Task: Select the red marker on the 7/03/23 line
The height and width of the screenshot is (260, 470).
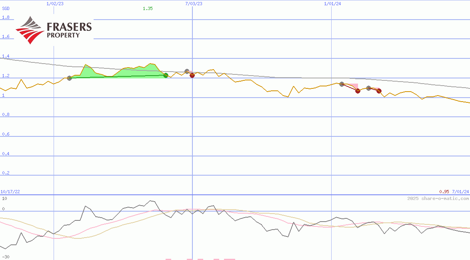Action: point(192,75)
